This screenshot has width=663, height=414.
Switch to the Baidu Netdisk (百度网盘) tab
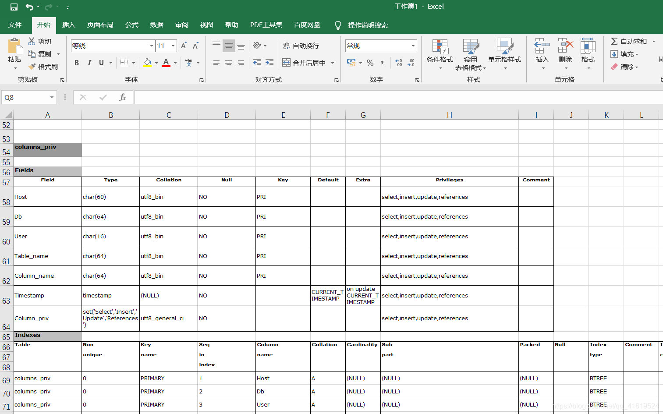coord(307,25)
